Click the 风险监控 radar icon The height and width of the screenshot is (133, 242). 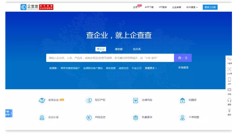click(89, 118)
